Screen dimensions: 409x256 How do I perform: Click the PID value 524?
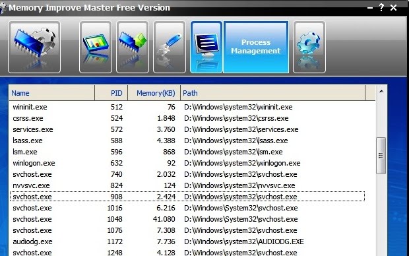[116, 118]
